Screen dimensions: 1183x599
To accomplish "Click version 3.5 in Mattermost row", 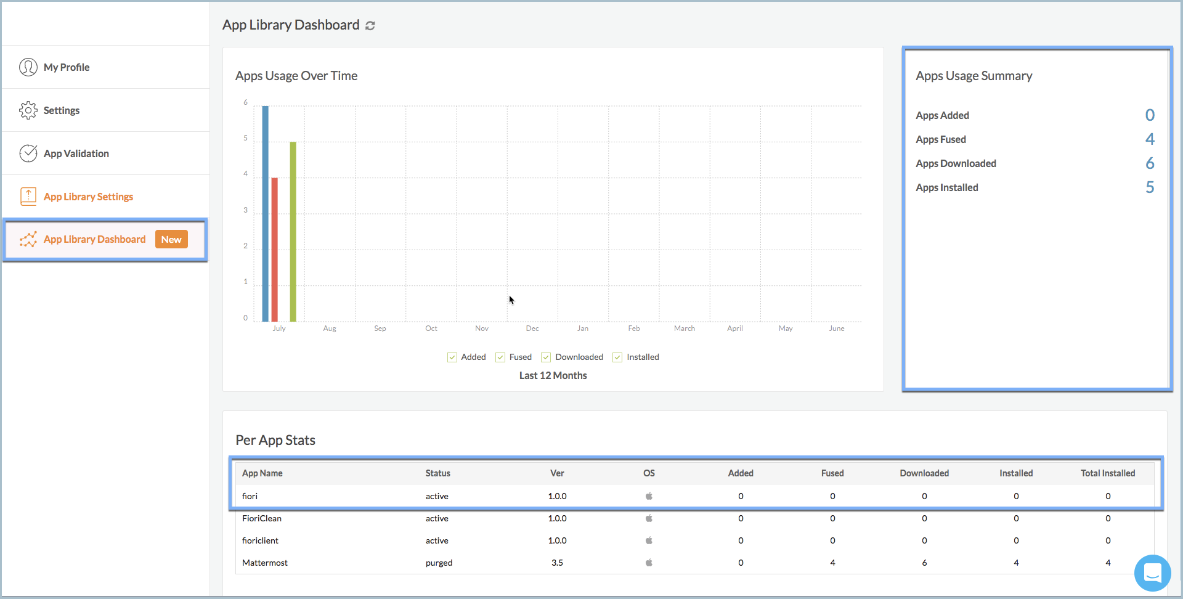I will point(557,563).
